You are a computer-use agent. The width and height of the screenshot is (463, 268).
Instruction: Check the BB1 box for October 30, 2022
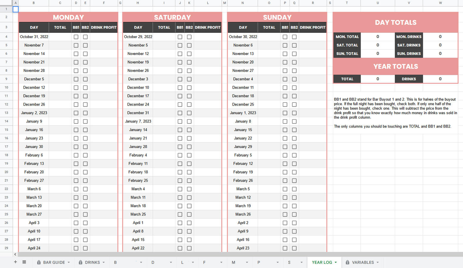[285, 37]
